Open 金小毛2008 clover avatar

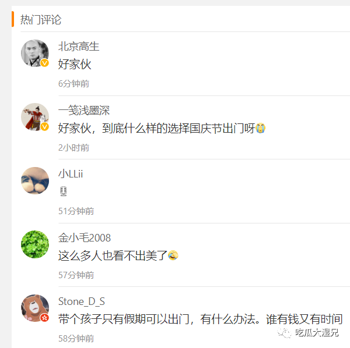click(x=35, y=244)
